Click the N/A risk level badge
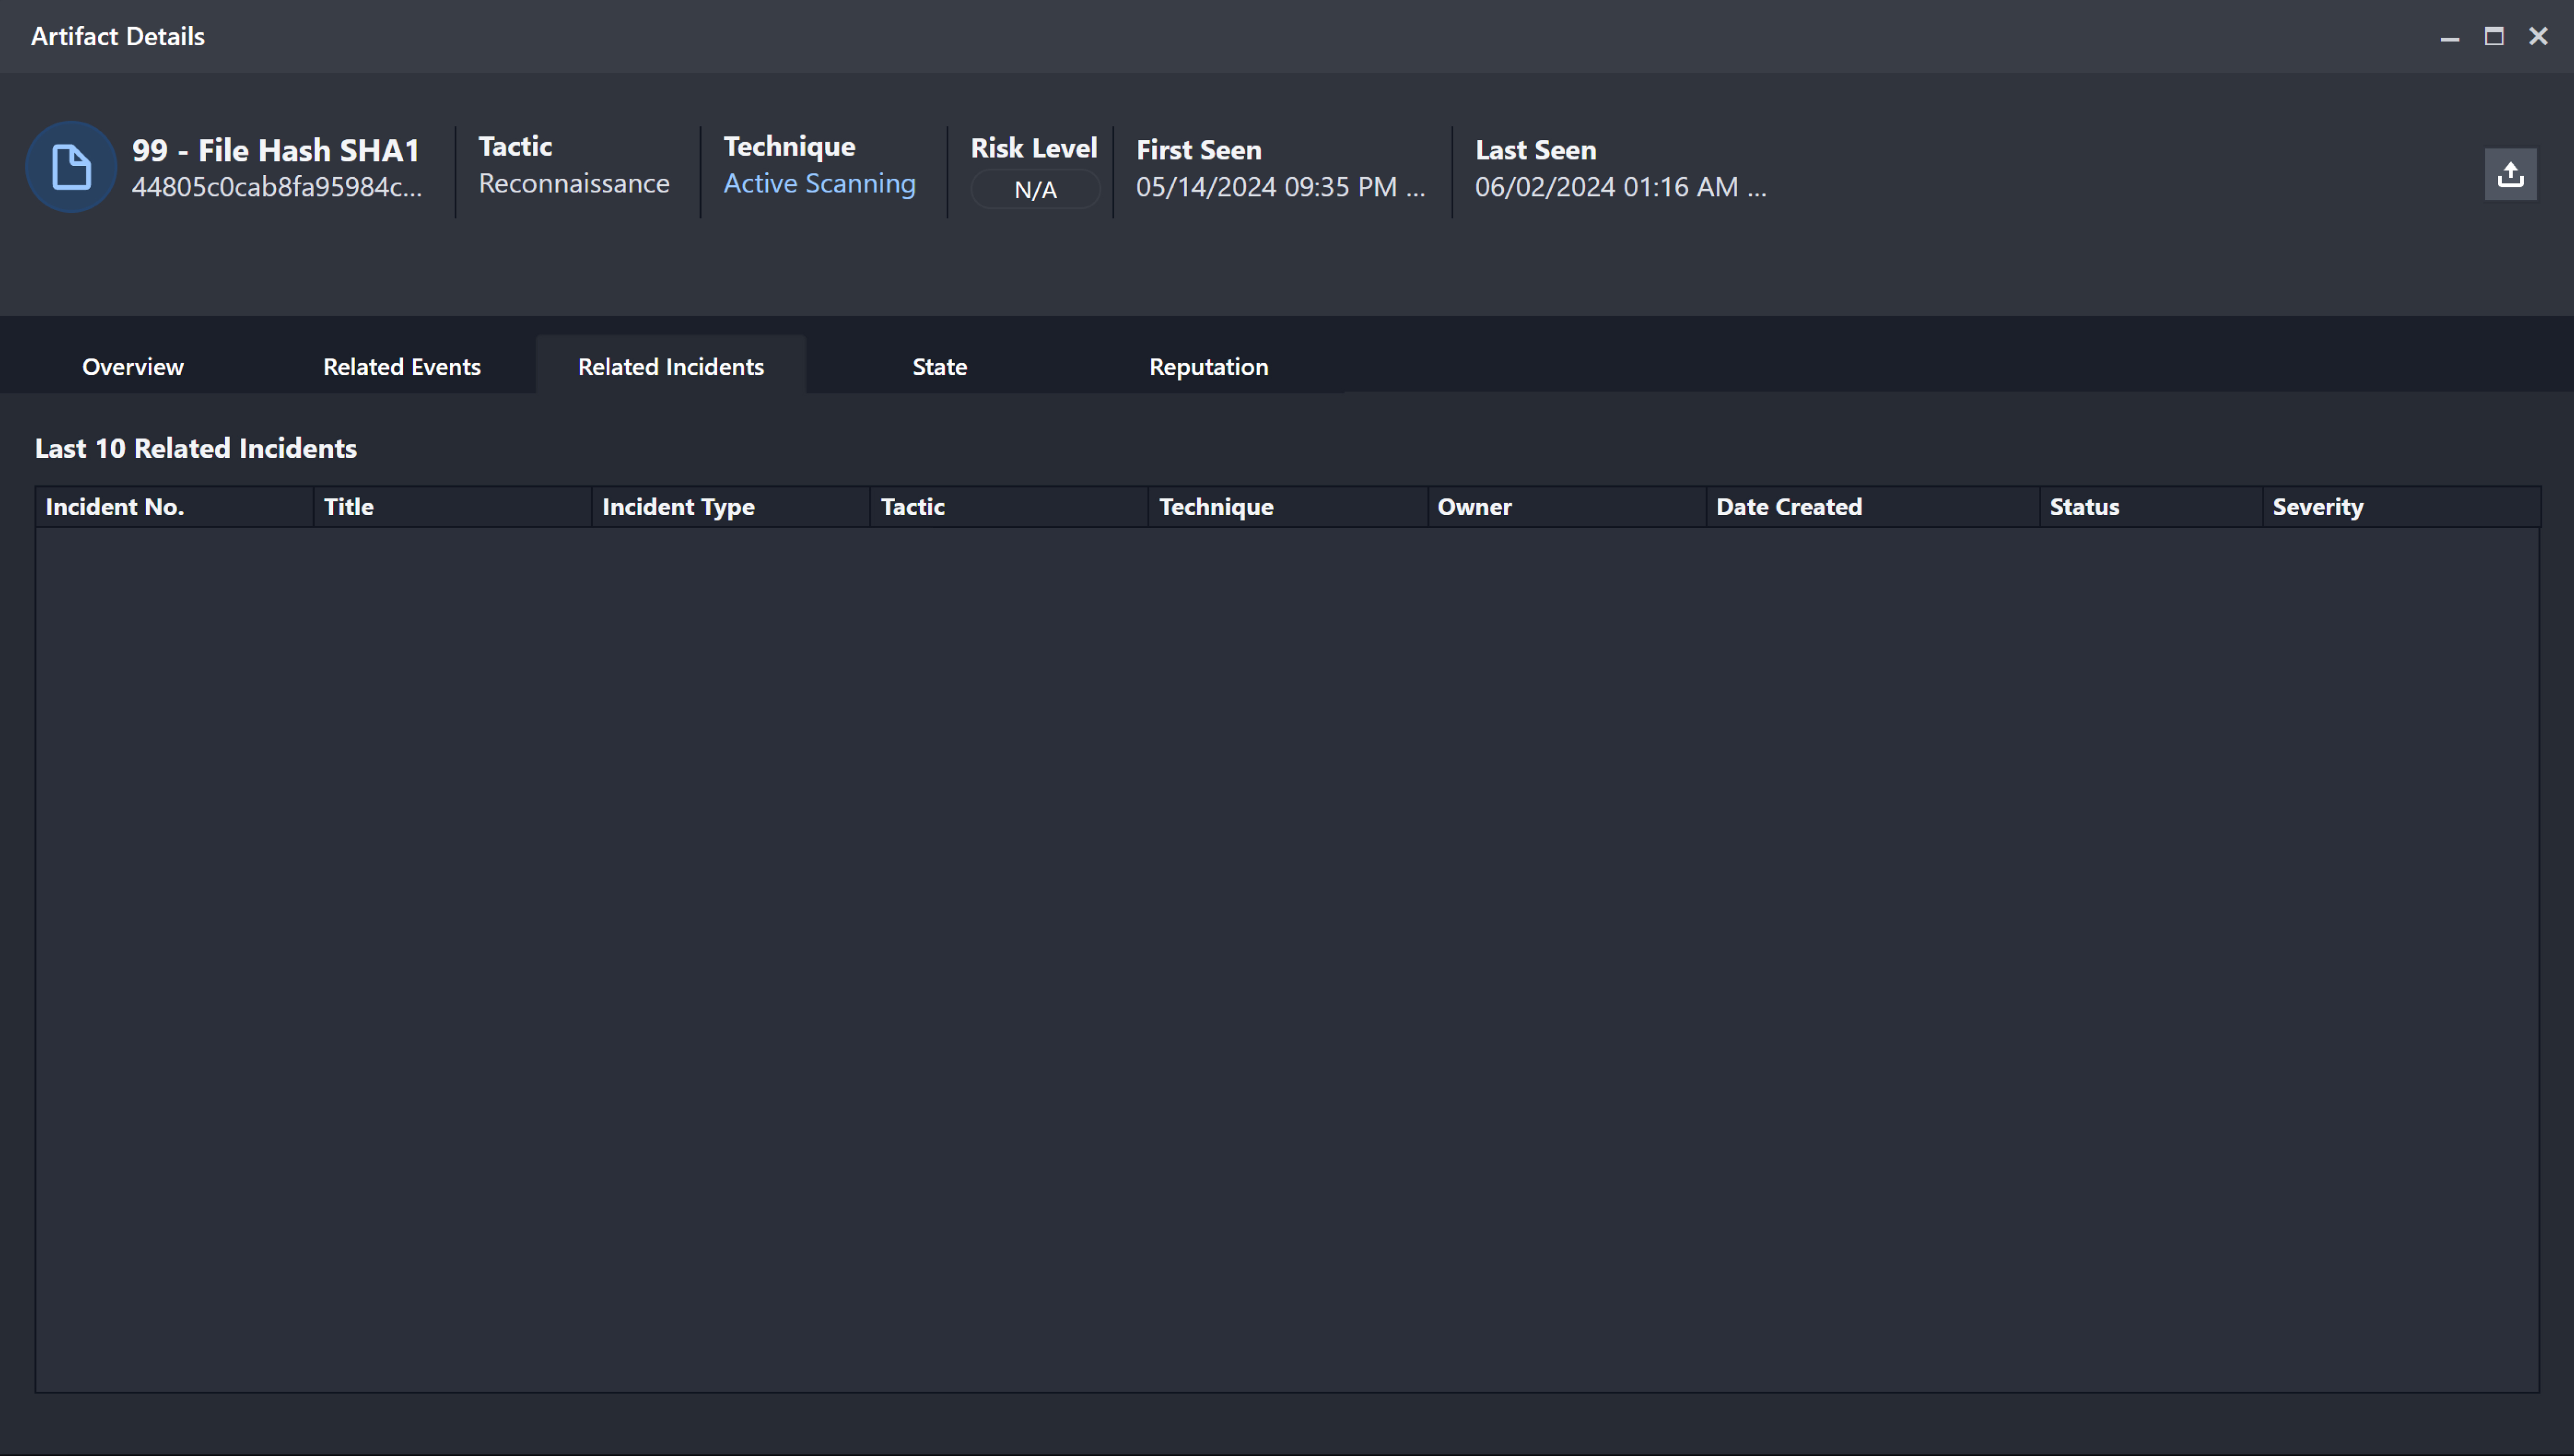Viewport: 2574px width, 1456px height. (x=1035, y=190)
